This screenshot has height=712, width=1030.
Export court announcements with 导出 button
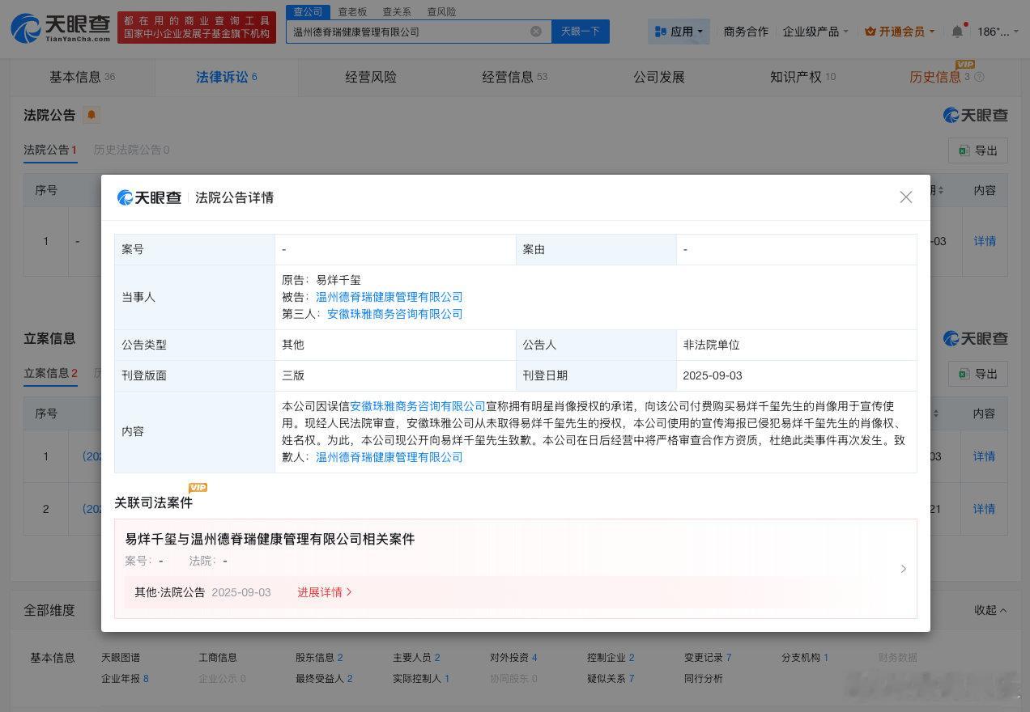(978, 150)
